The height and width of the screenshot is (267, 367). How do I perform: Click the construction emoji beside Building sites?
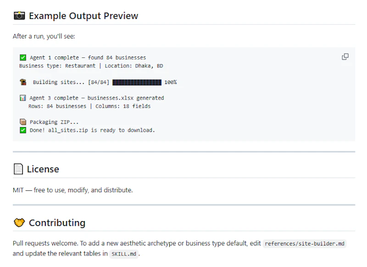coord(23,82)
